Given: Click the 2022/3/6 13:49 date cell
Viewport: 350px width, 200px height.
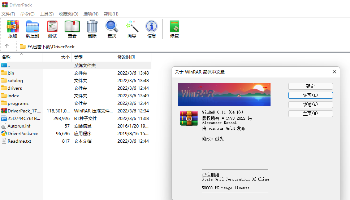Looking at the screenshot, I should coord(133,96).
